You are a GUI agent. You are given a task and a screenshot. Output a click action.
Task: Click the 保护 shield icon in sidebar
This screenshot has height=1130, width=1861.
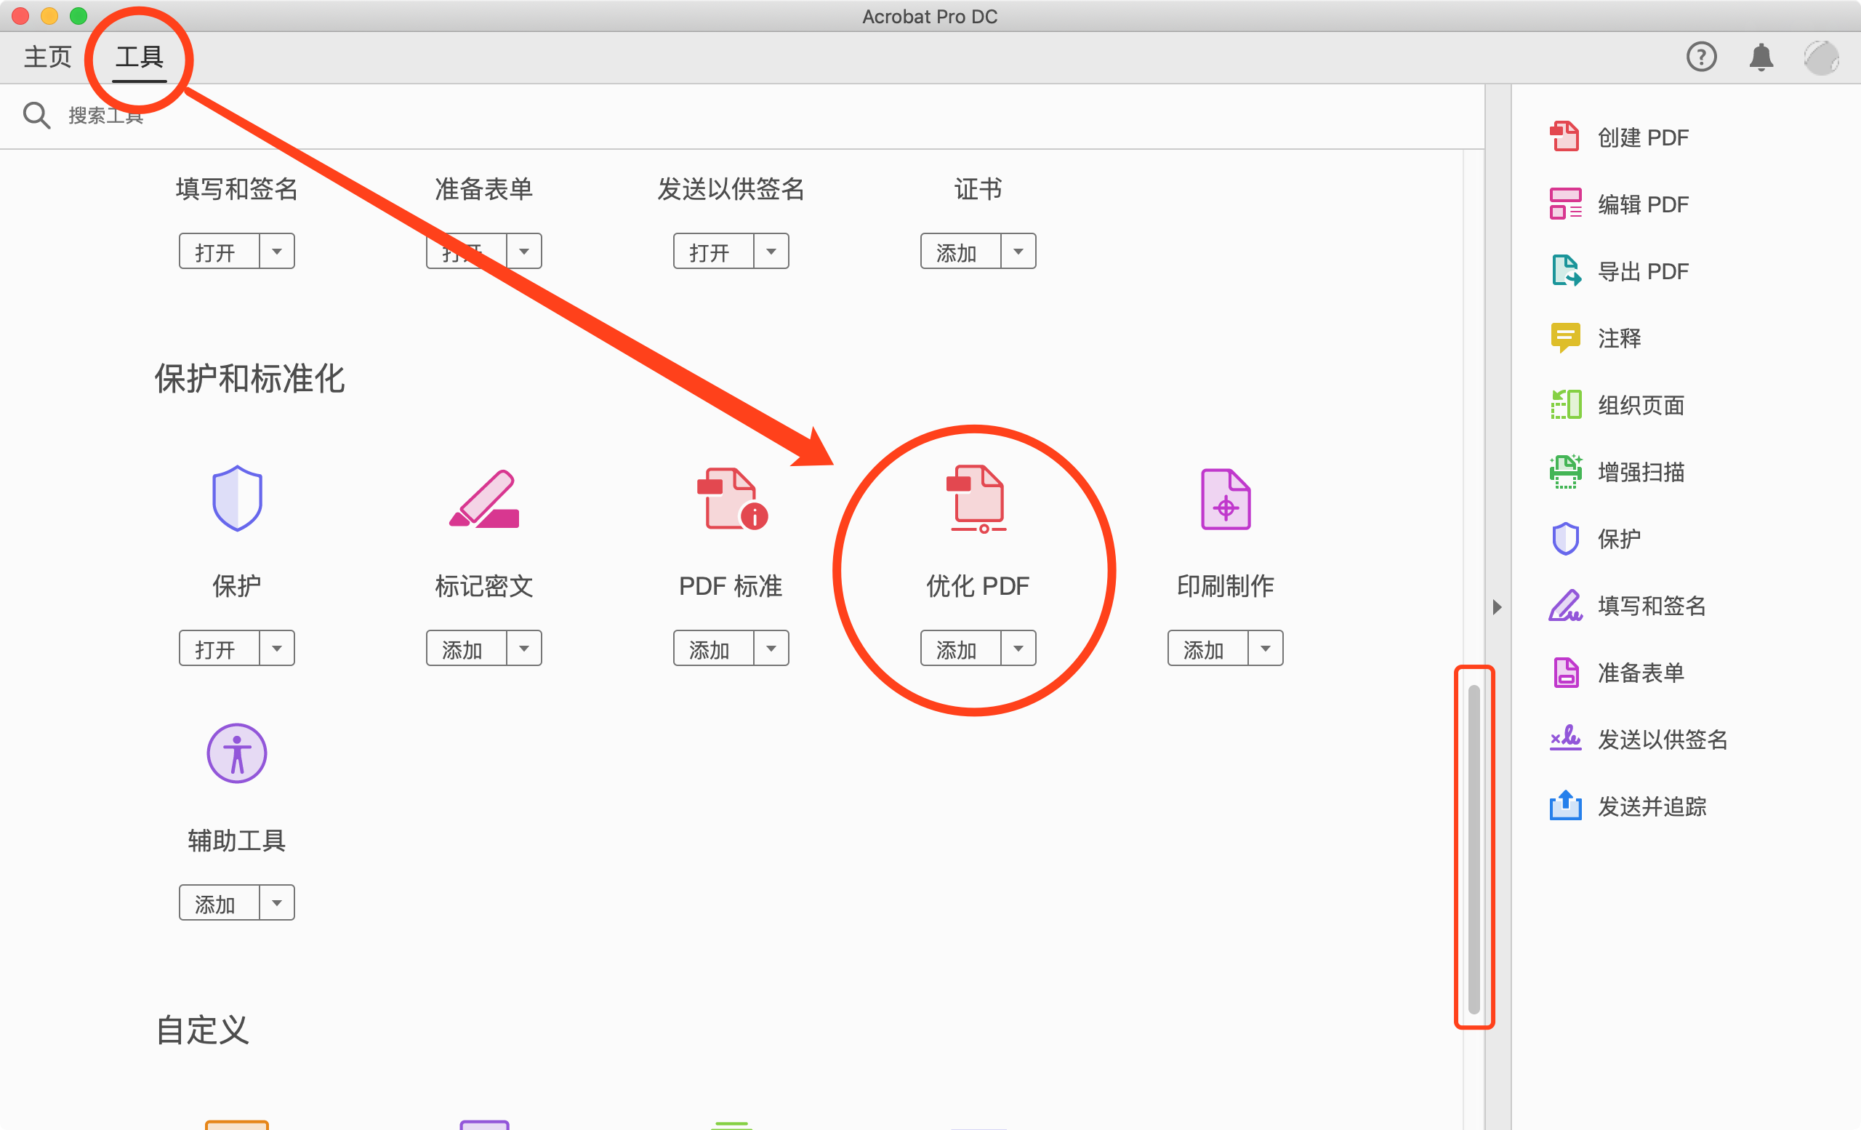1565,539
